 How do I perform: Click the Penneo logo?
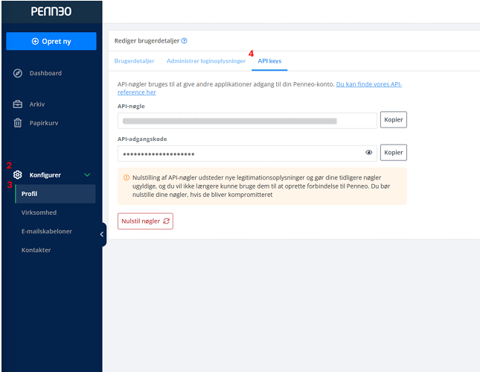[x=51, y=12]
